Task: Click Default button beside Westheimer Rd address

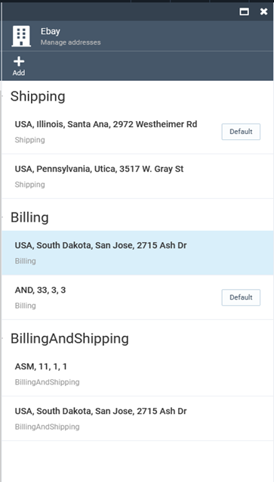Action: (241, 132)
